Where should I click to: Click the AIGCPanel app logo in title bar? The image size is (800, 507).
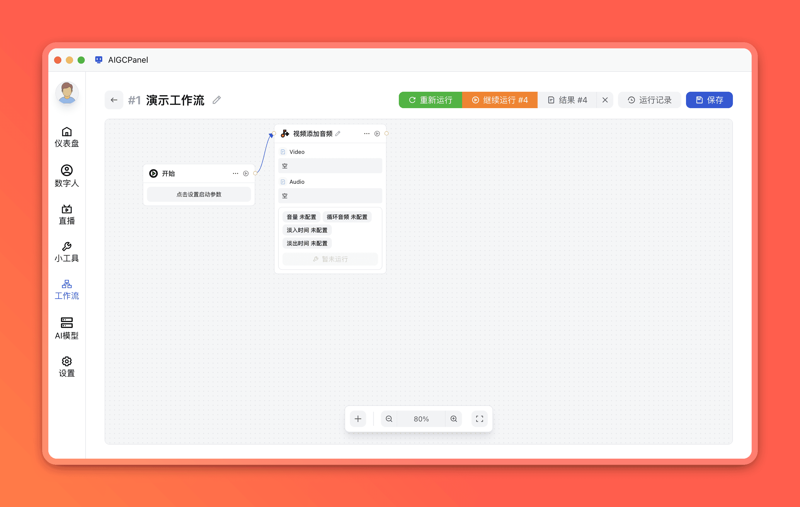[99, 60]
